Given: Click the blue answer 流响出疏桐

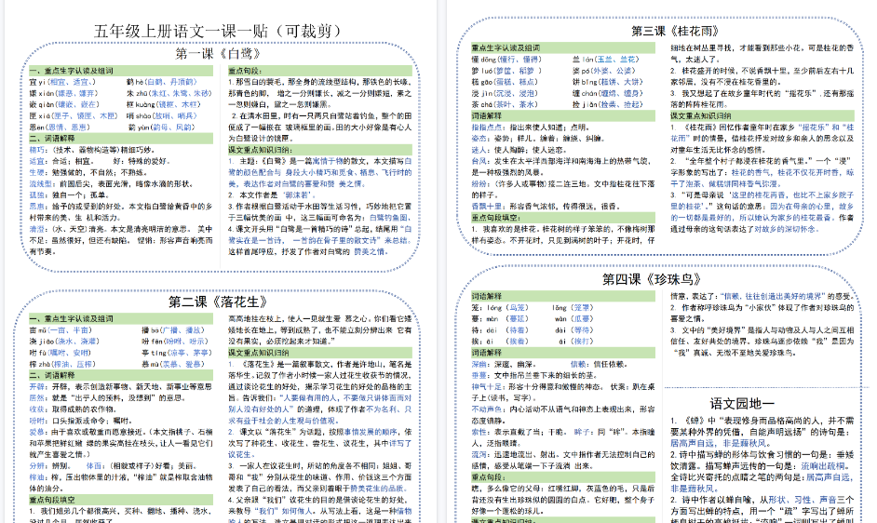Looking at the screenshot, I should [826, 466].
